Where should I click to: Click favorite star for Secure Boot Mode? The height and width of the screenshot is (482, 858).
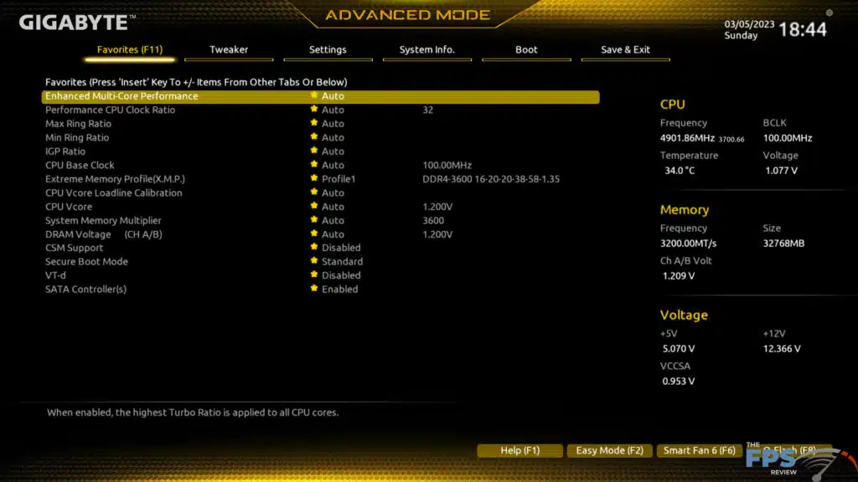[x=314, y=261]
